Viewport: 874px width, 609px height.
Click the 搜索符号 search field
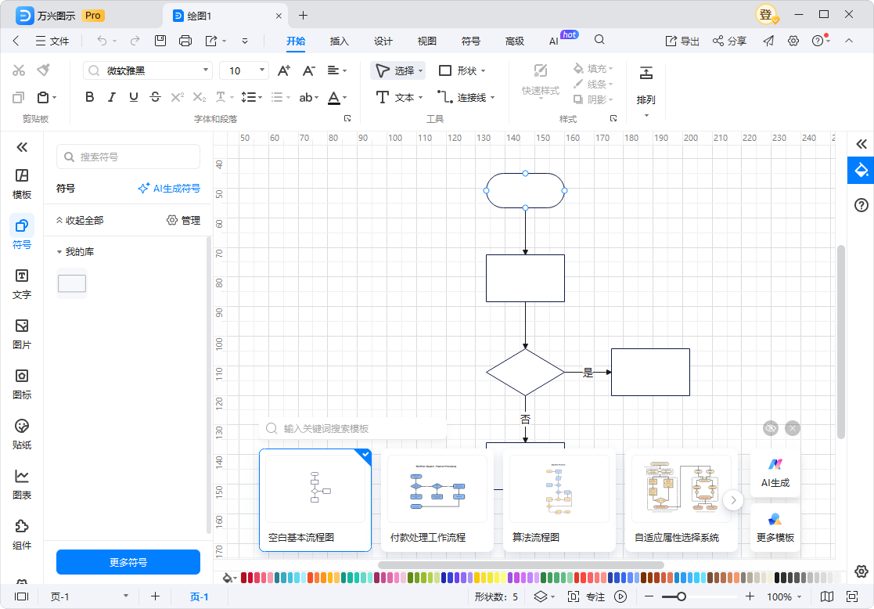point(129,157)
